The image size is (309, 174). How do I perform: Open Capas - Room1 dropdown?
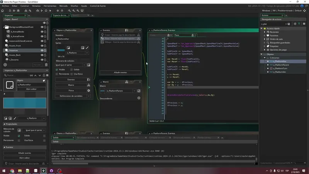tap(25, 19)
